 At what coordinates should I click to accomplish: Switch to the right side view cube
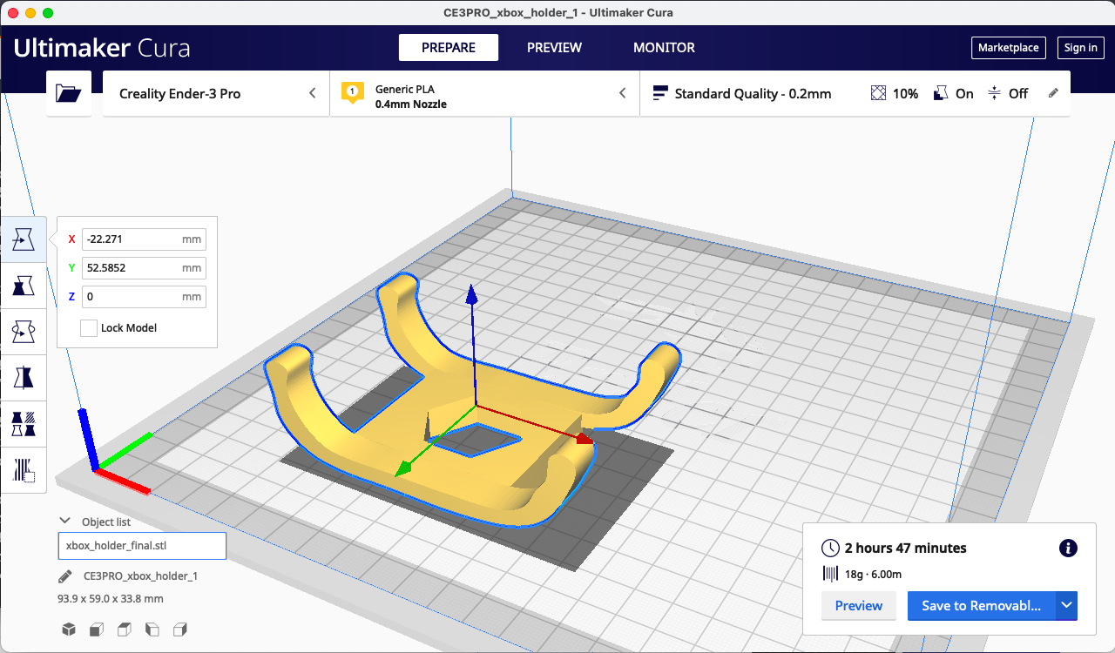pos(180,629)
